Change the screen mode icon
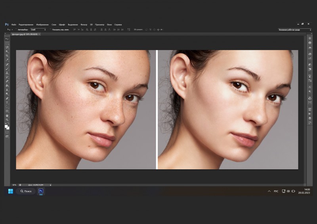This screenshot has height=224, width=317. pos(7,136)
